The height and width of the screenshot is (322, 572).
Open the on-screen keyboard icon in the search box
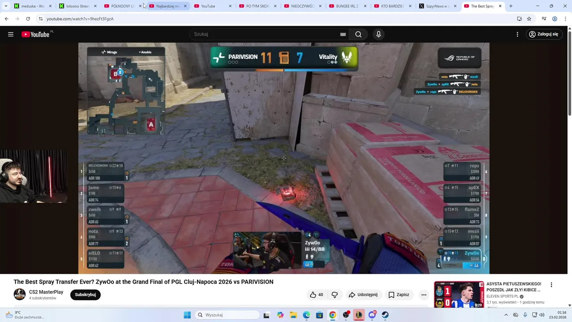pos(343,34)
